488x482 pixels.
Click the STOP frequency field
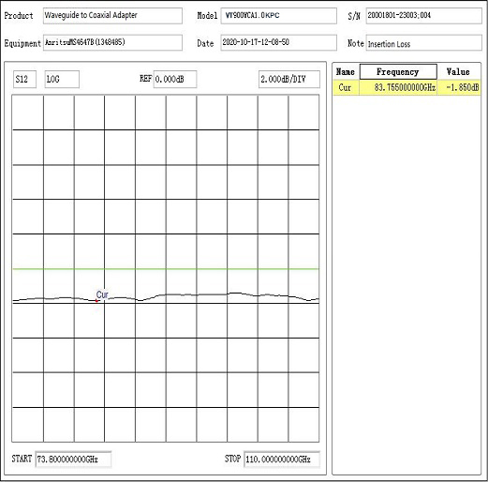pyautogui.click(x=282, y=459)
